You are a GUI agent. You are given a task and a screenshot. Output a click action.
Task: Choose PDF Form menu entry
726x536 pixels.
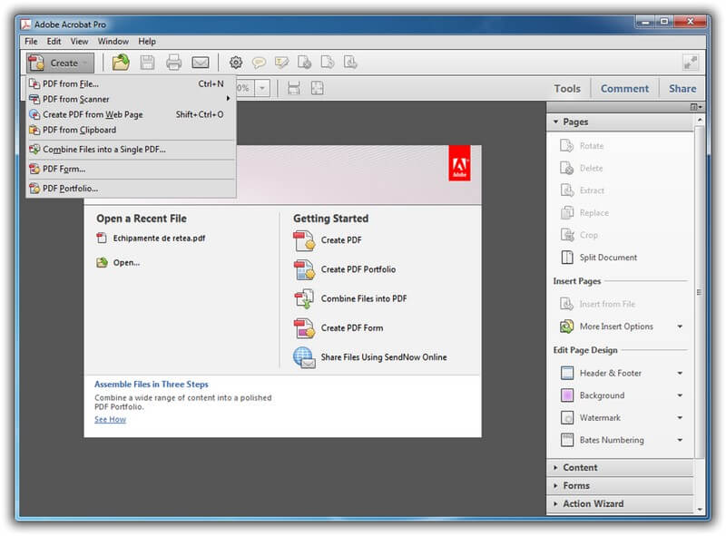click(x=131, y=169)
